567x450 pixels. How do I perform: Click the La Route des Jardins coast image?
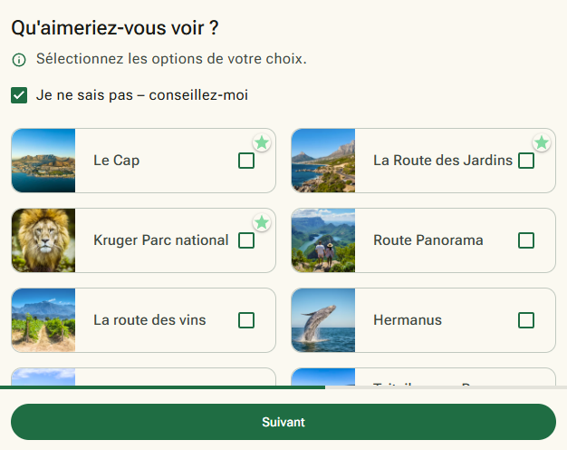[323, 161]
